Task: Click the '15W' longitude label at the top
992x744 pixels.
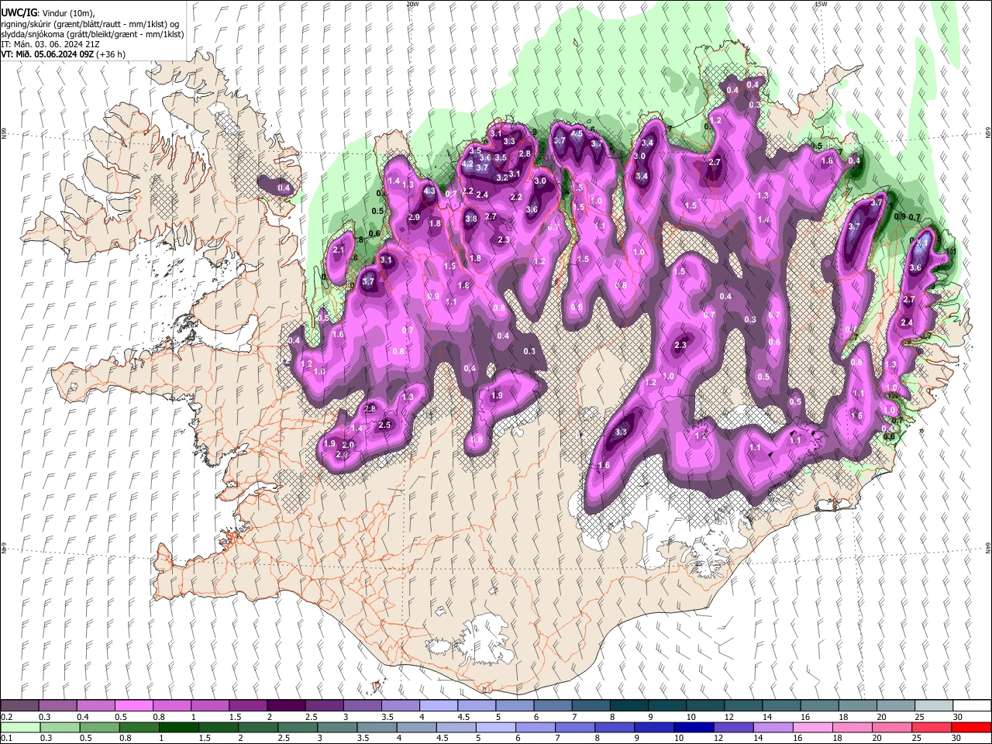Action: (821, 4)
